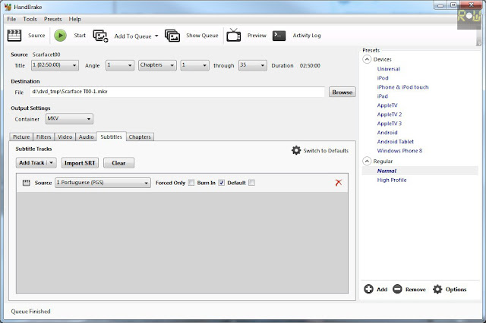
Task: Open the subtitle Source Portuguese (PGS) dropdown
Action: tap(103, 183)
